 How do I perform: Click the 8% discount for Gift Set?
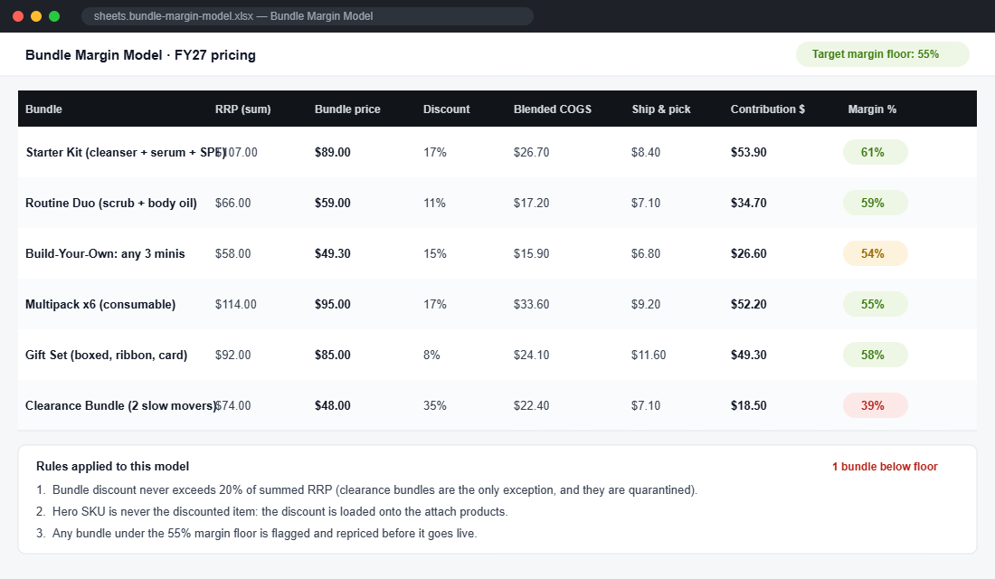click(x=431, y=355)
